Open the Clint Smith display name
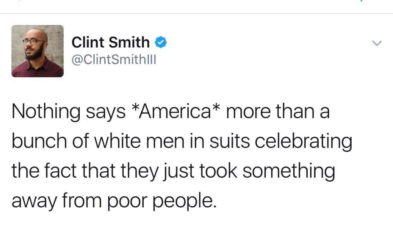 [x=111, y=43]
